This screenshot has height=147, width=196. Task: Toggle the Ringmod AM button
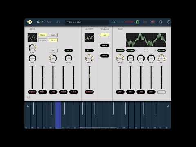pos(105,35)
